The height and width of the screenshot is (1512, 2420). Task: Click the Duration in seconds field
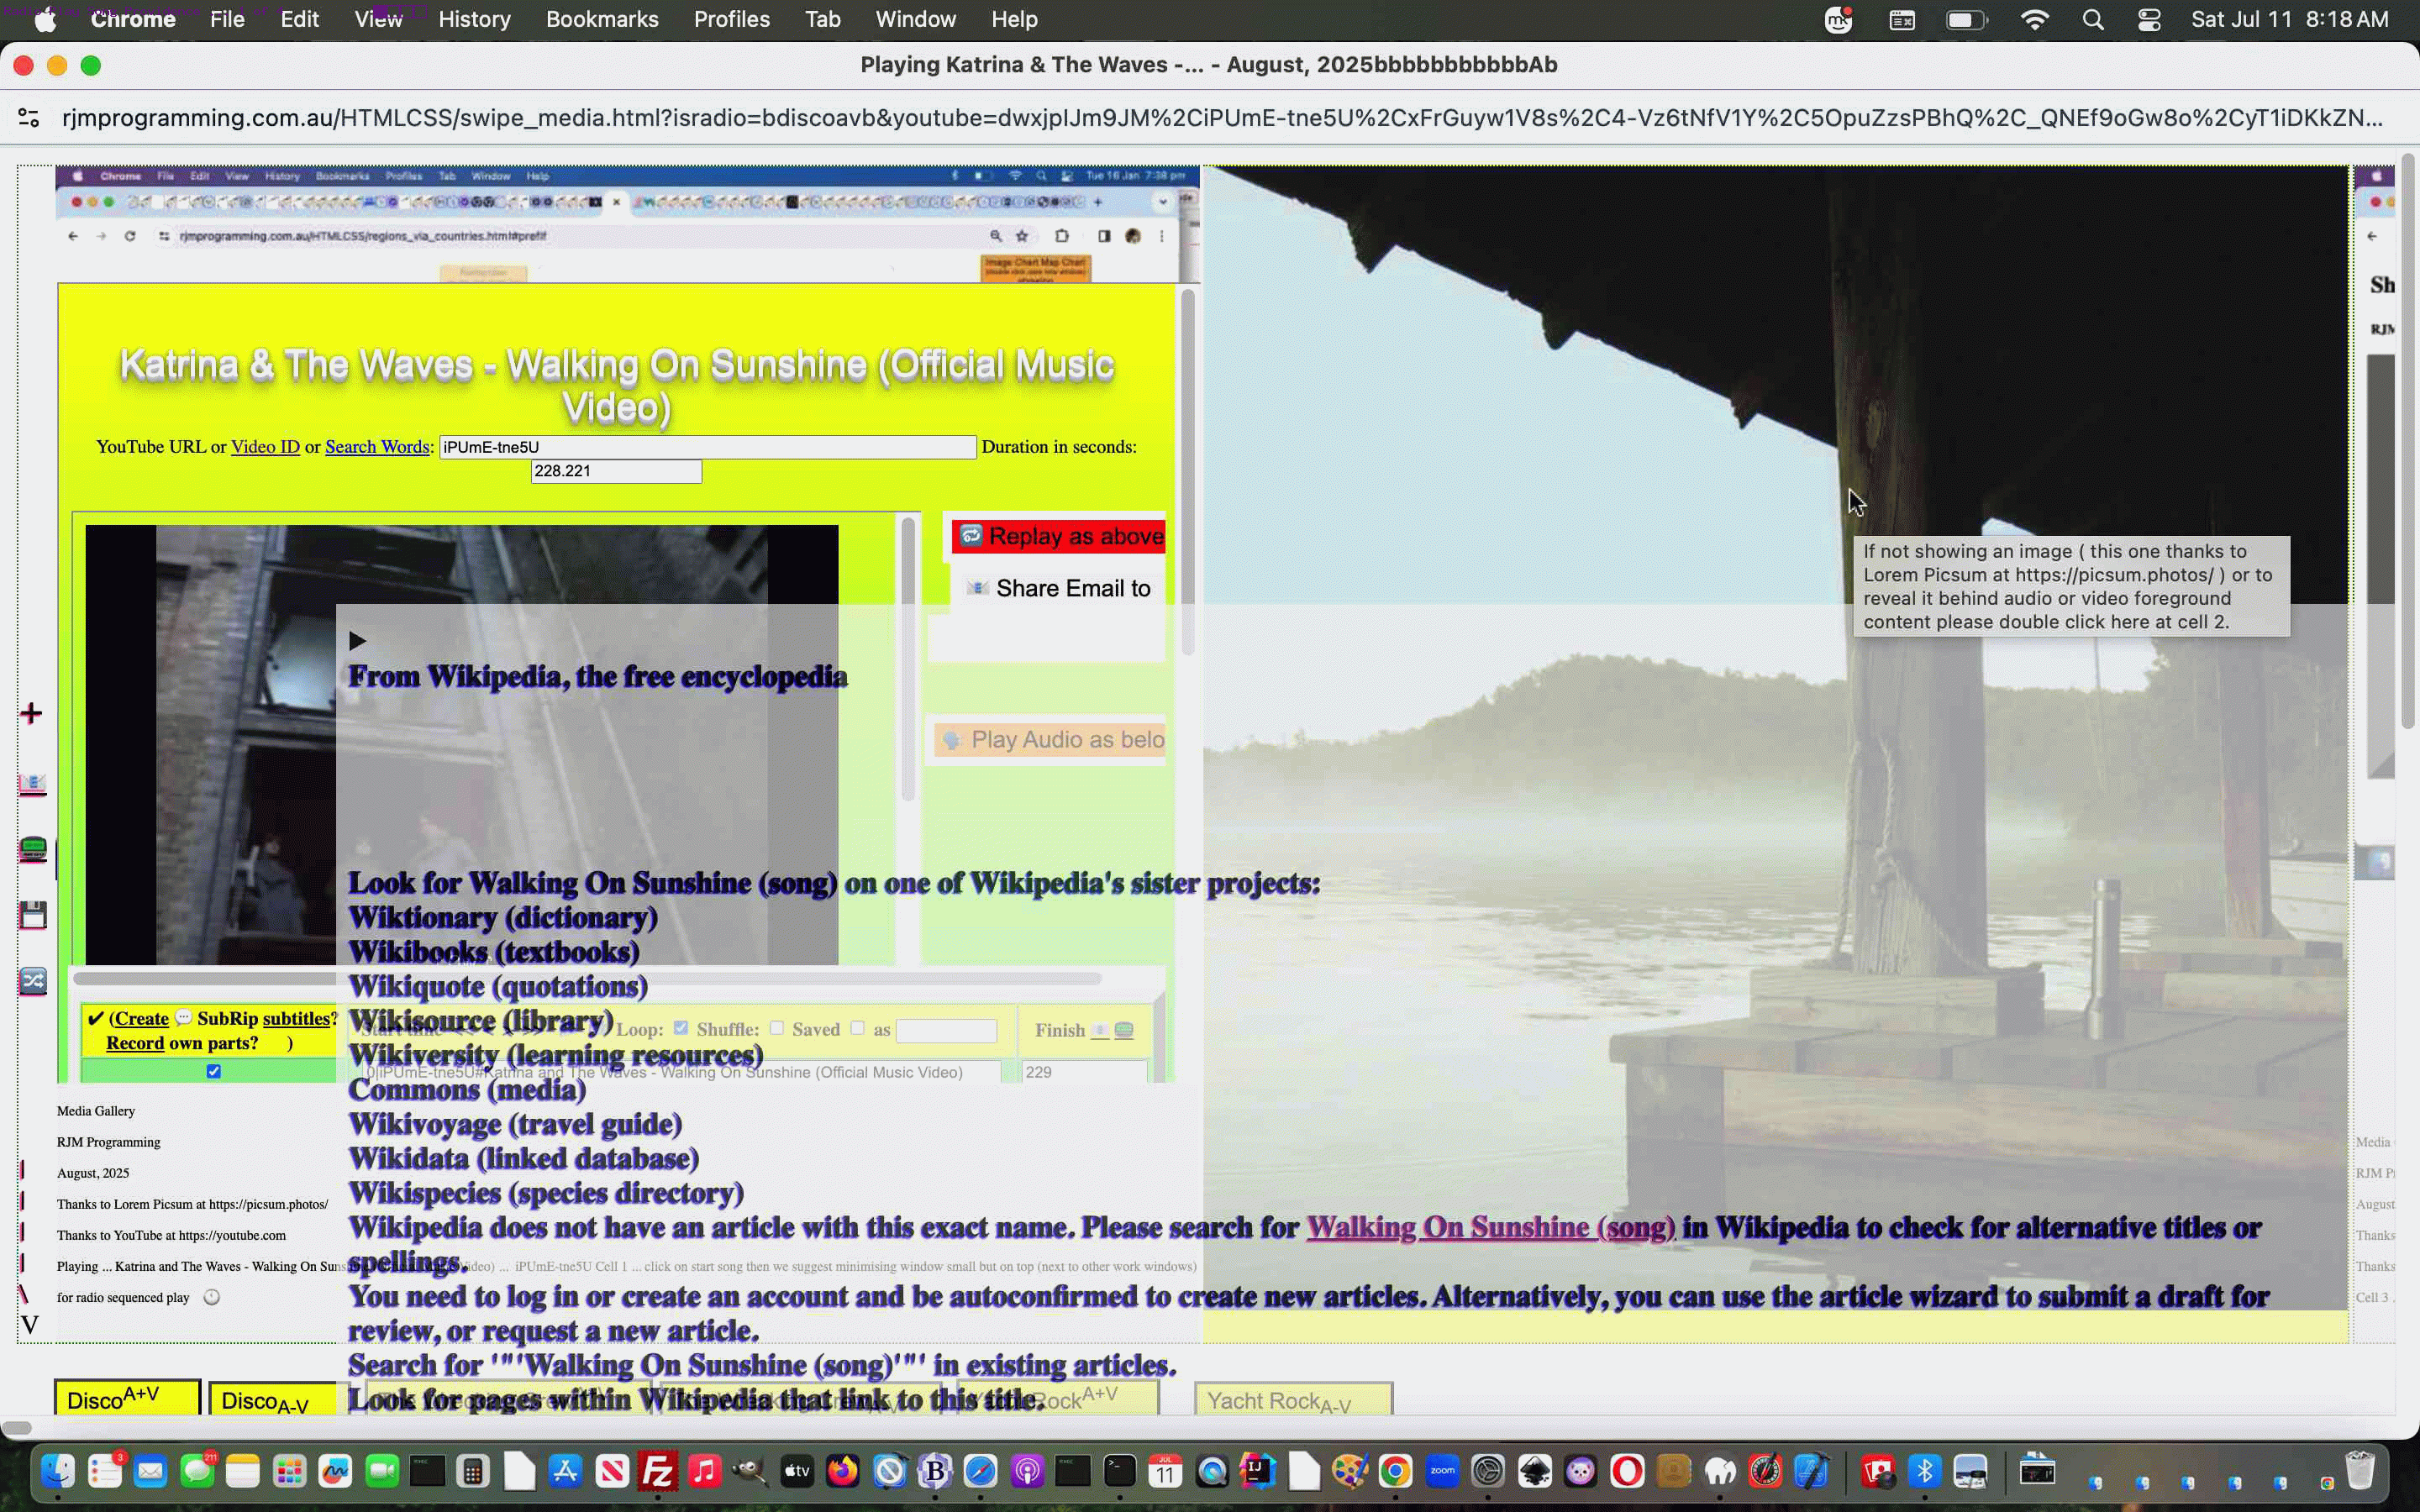tap(616, 471)
